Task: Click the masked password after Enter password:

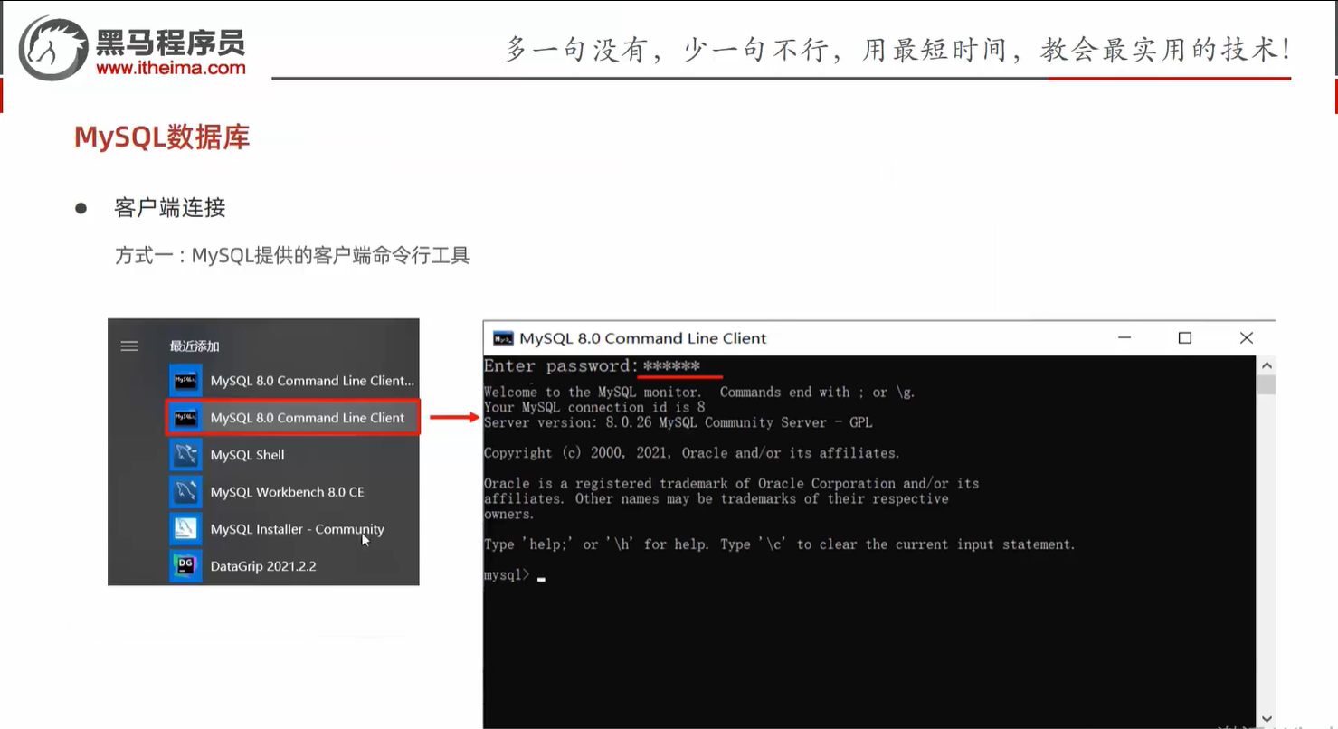Action: point(671,366)
